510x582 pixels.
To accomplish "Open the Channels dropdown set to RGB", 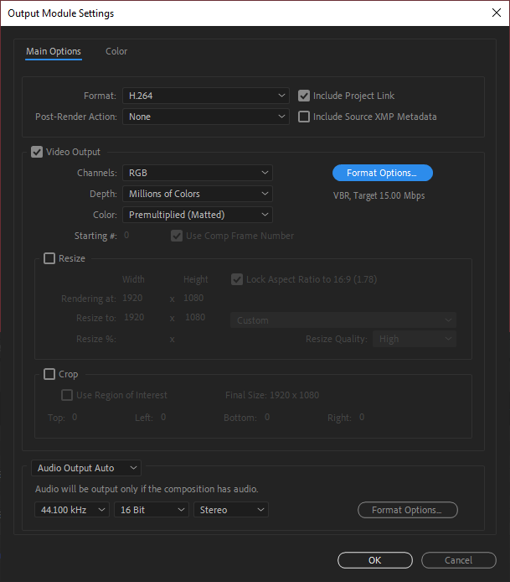I will tap(197, 173).
